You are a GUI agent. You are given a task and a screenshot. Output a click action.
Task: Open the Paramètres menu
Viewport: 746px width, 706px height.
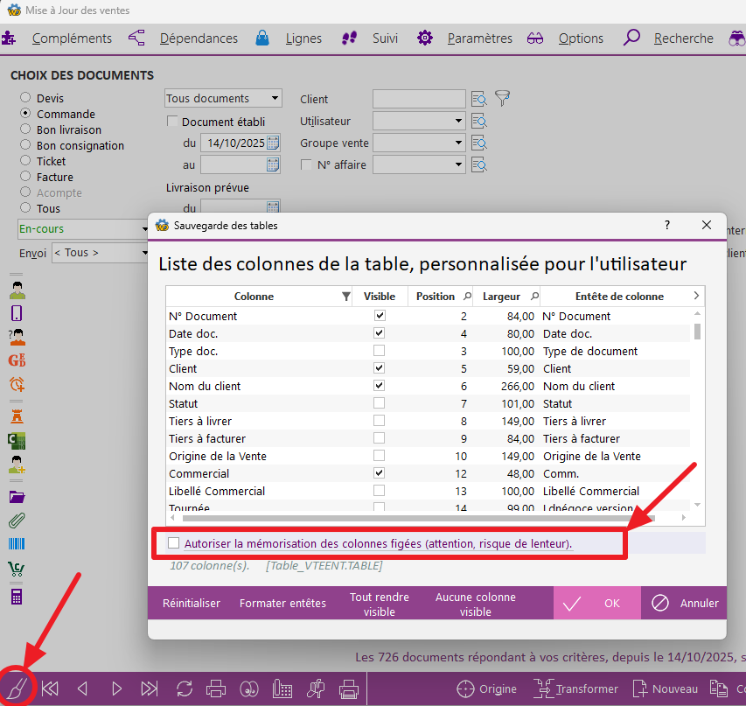(x=479, y=38)
